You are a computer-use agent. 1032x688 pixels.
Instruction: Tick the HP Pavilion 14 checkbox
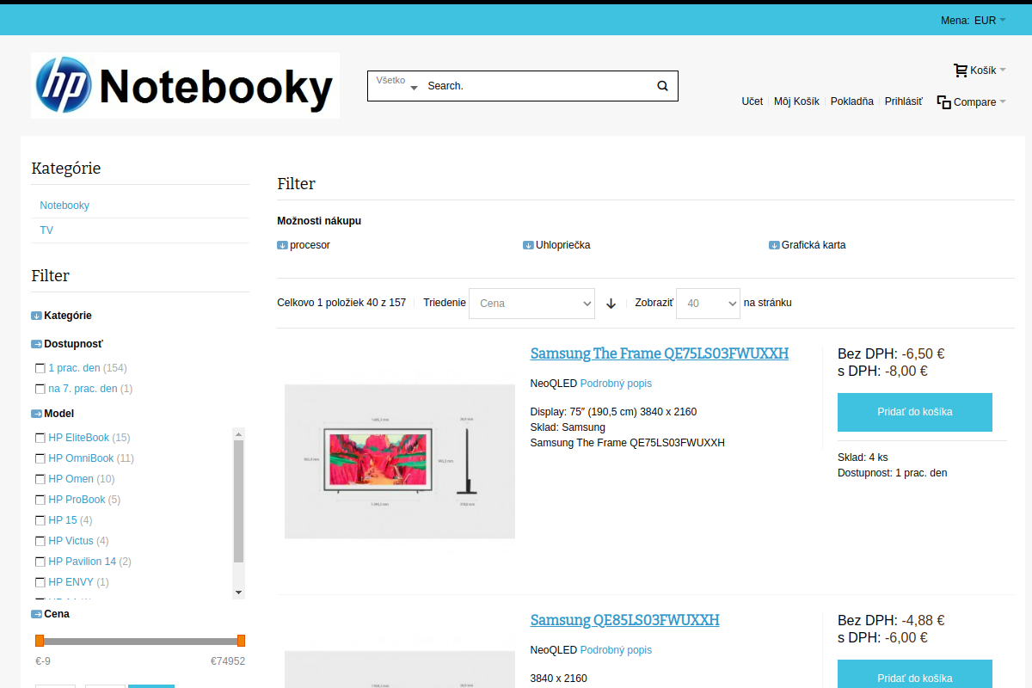[40, 562]
